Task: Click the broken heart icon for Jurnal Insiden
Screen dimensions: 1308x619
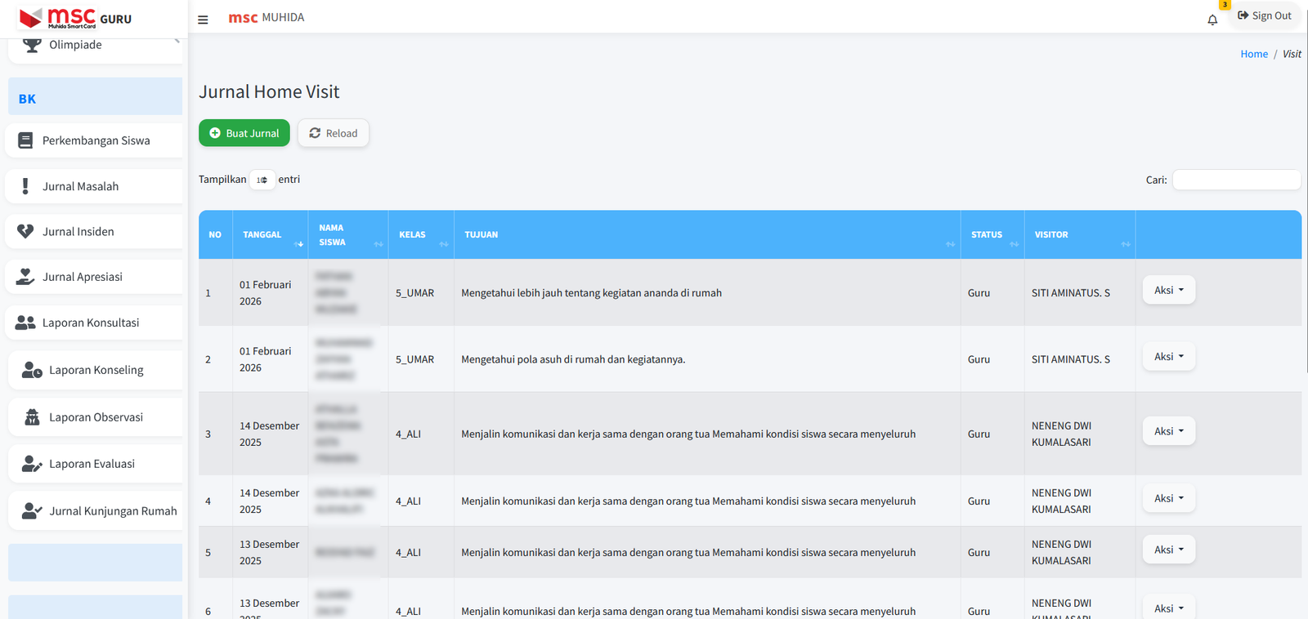Action: (x=25, y=232)
